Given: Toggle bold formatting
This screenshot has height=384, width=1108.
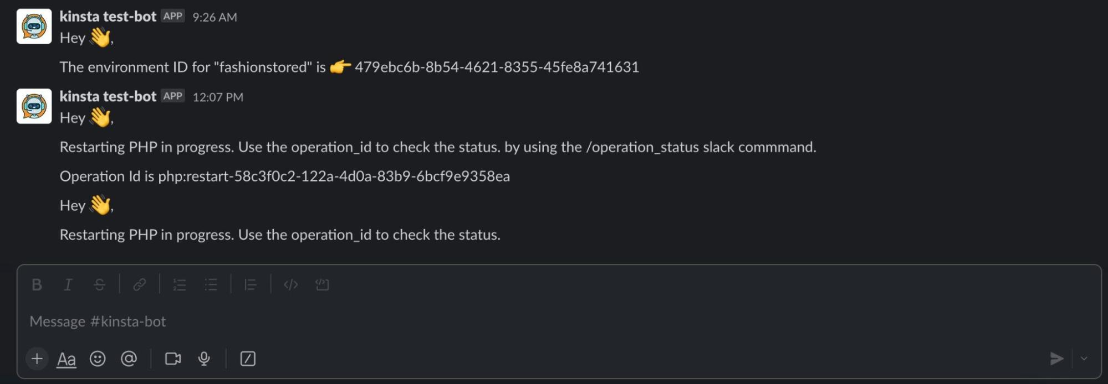Looking at the screenshot, I should 37,285.
